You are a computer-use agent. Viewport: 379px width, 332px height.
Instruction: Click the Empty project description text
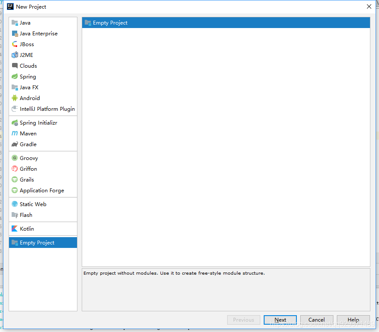[x=174, y=273]
